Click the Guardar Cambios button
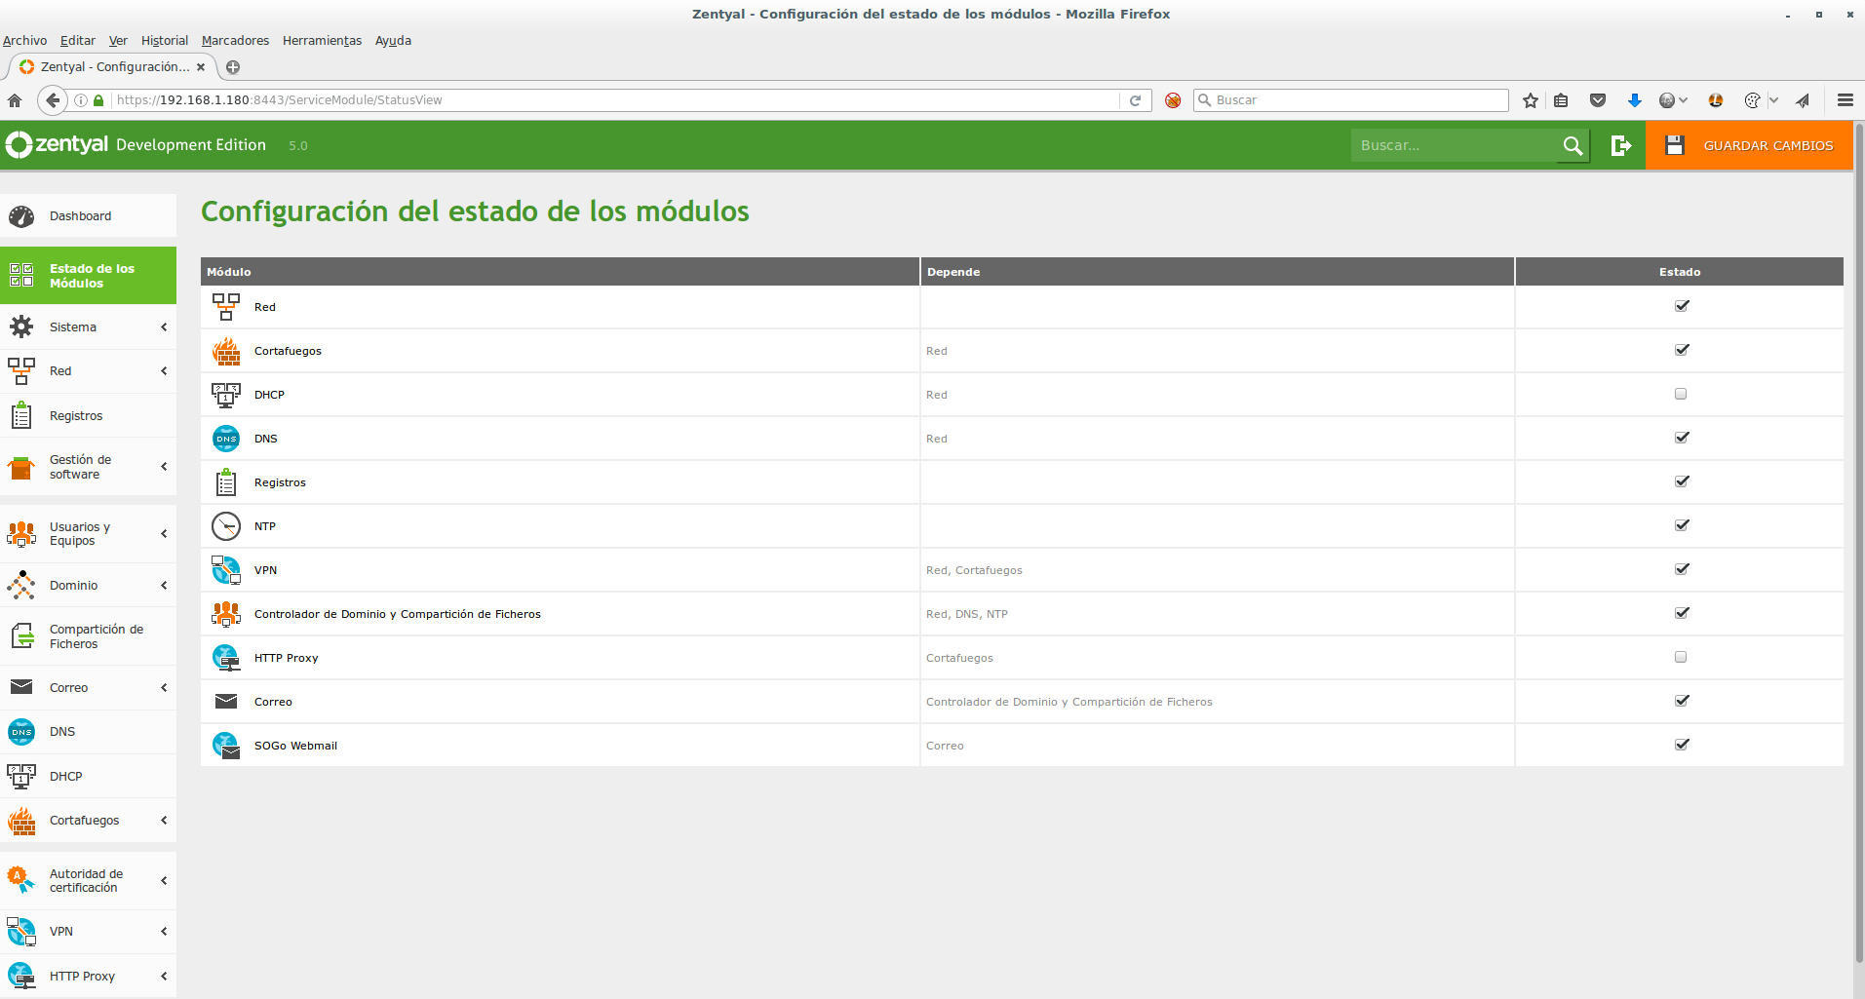The width and height of the screenshot is (1865, 999). 1749,145
